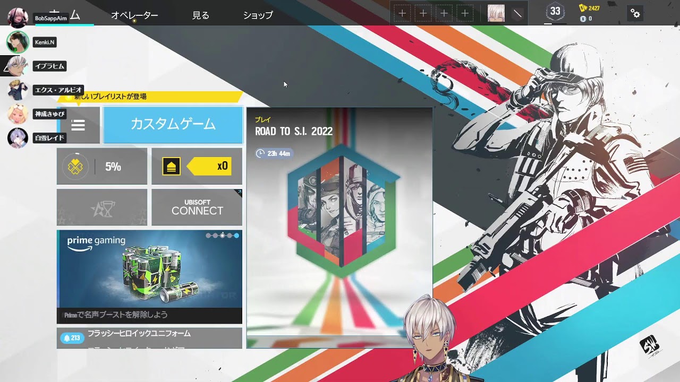Click the slash emblem beside the player avatar
The image size is (680, 382).
click(x=517, y=14)
